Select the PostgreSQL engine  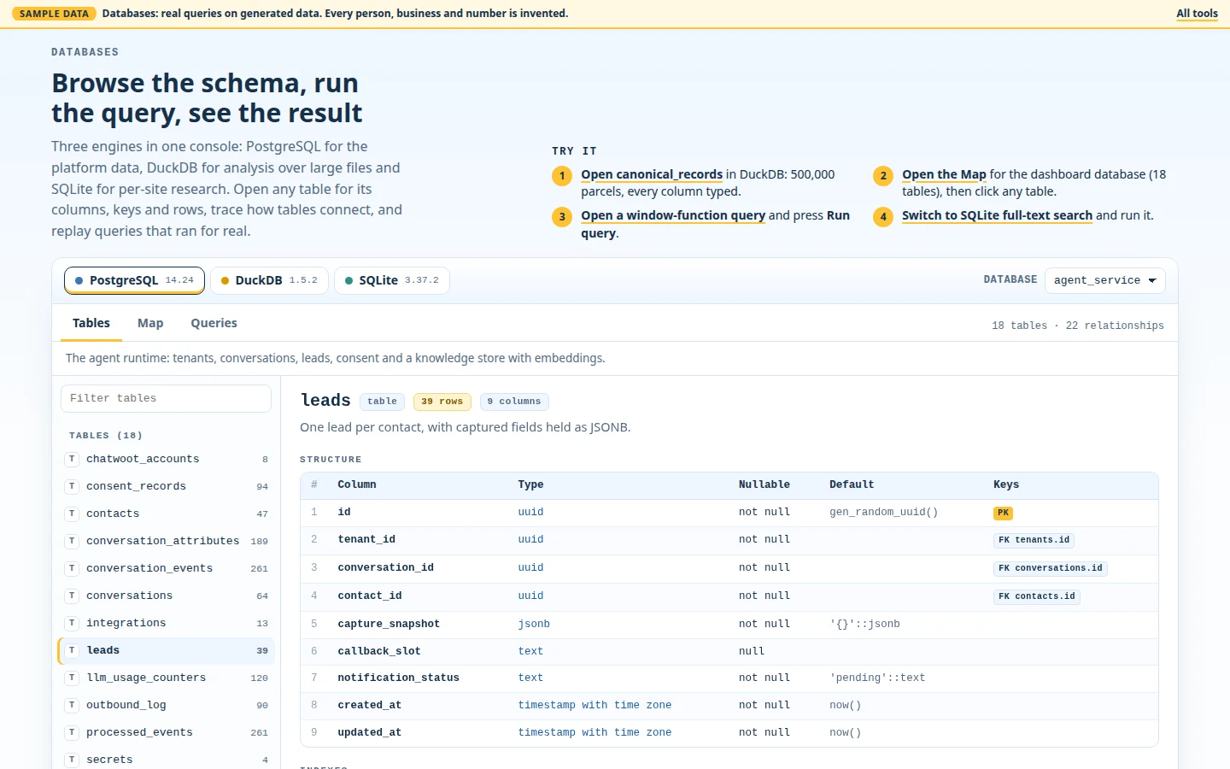[x=134, y=280]
